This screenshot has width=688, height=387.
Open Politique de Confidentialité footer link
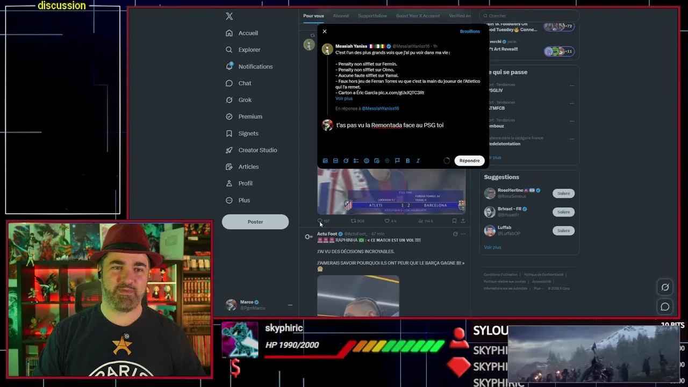coord(544,275)
